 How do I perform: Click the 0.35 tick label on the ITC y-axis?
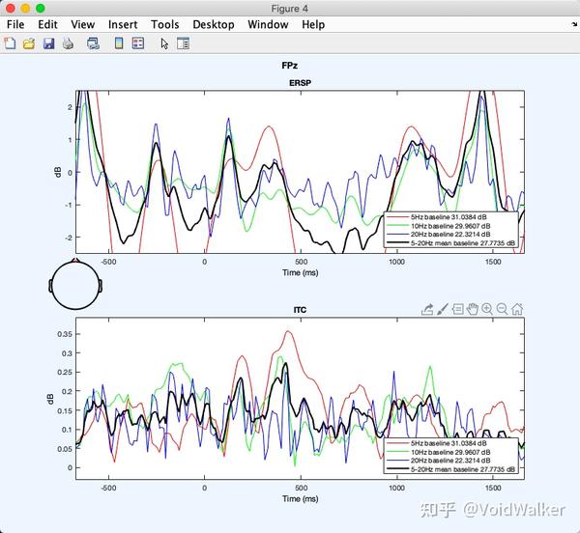(x=65, y=334)
